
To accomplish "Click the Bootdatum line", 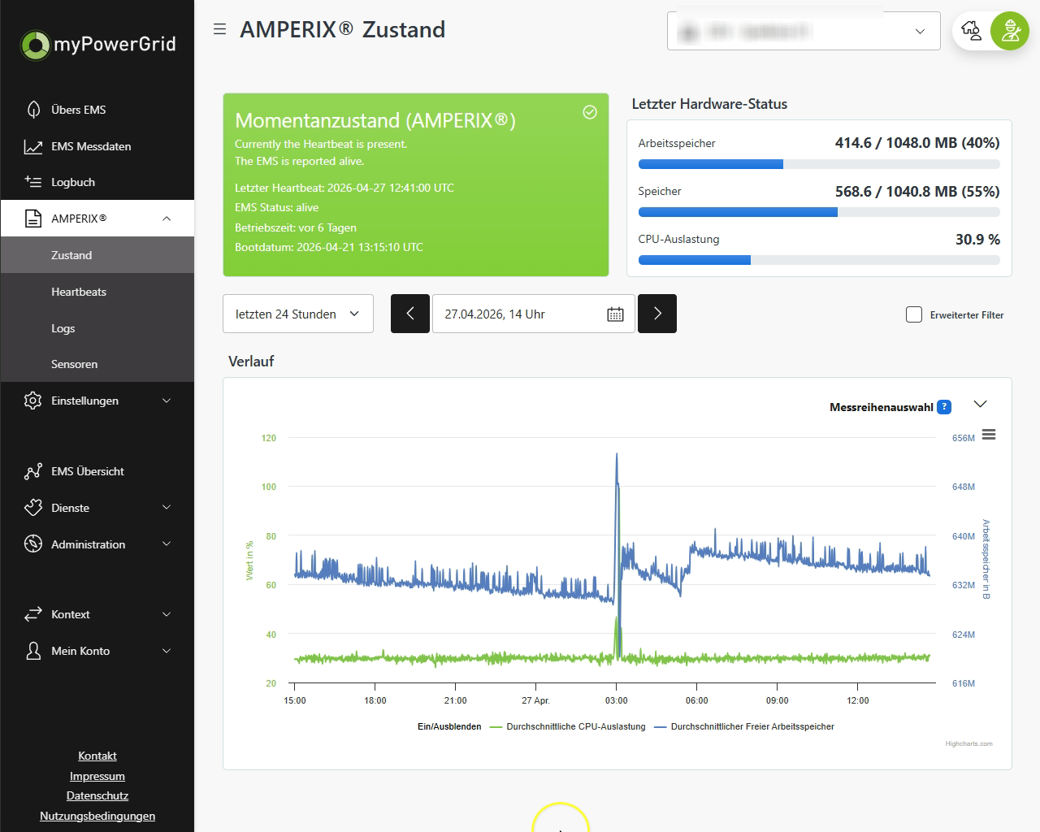I will pyautogui.click(x=329, y=247).
